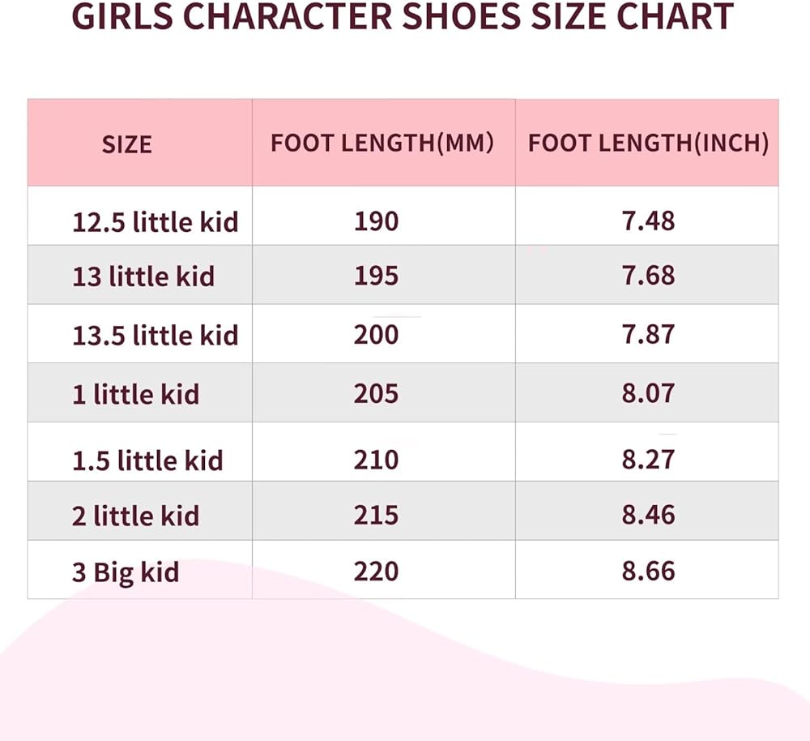Choose the 8.27 inch foot length value

(648, 460)
